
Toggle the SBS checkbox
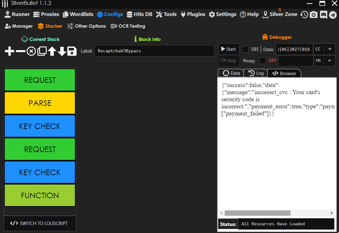245,49
